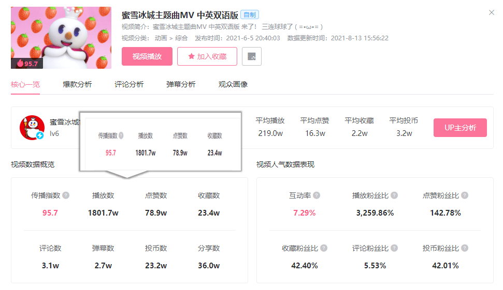The image size is (503, 290).
Task: Click the lv6 level label
Action: point(54,133)
